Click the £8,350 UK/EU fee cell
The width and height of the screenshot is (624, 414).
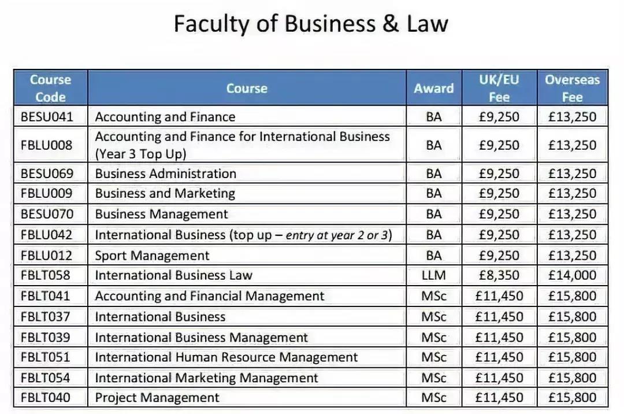pyautogui.click(x=499, y=275)
